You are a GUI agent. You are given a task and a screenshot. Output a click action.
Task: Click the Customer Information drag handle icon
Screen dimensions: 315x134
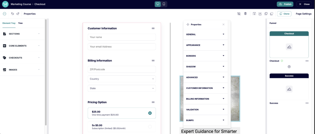(153, 28)
